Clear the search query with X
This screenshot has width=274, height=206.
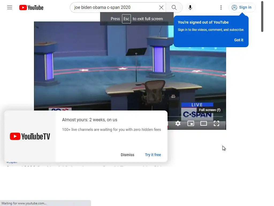click(161, 8)
